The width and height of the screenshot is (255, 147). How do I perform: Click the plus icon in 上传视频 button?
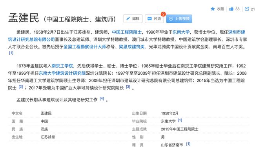coord(171,19)
